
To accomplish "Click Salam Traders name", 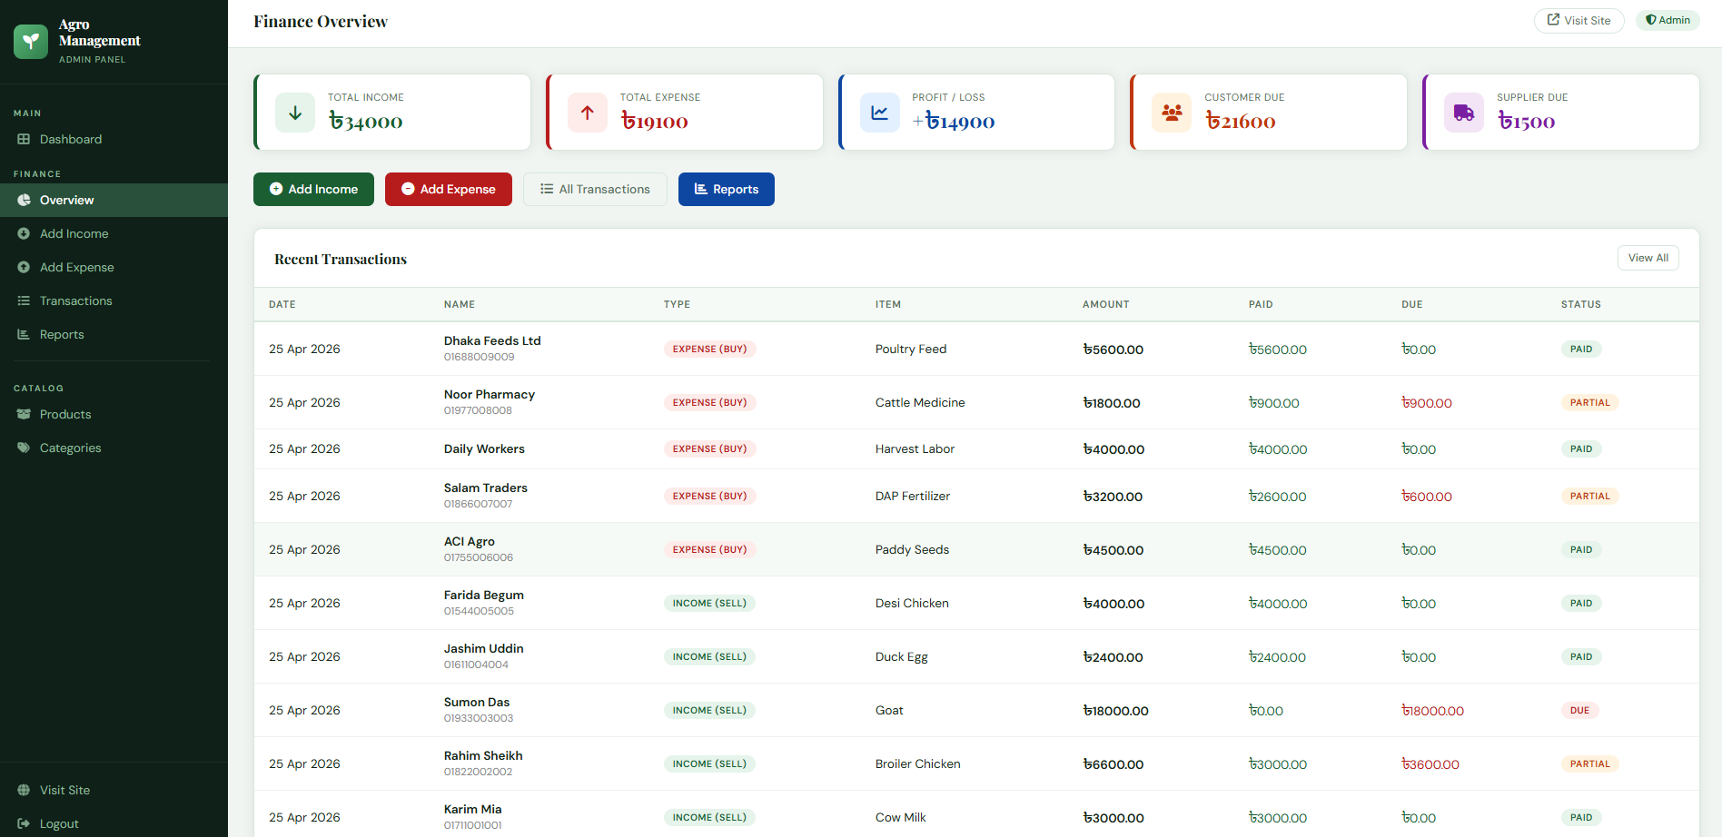I will click(486, 487).
